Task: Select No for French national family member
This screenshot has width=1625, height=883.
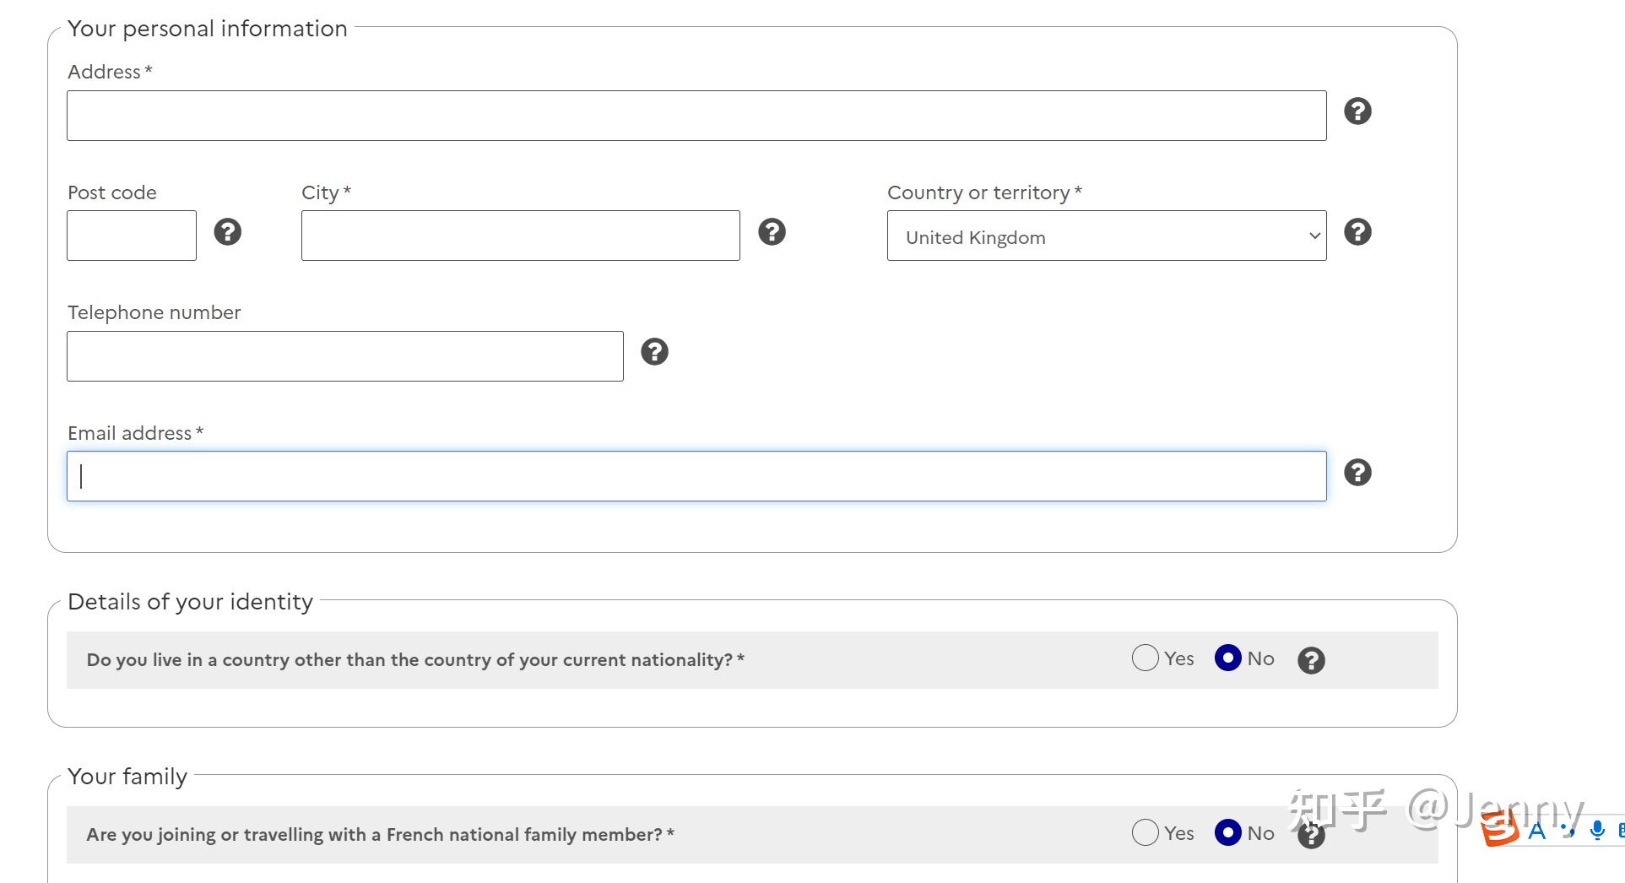Action: (1227, 832)
